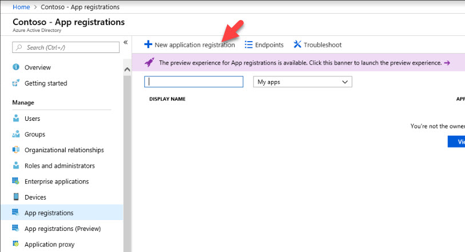The width and height of the screenshot is (465, 252).
Task: Click the Application proxy icon
Action: [x=15, y=243]
